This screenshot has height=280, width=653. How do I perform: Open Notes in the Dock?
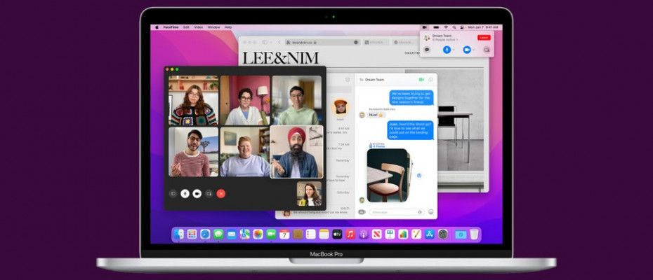click(x=324, y=234)
